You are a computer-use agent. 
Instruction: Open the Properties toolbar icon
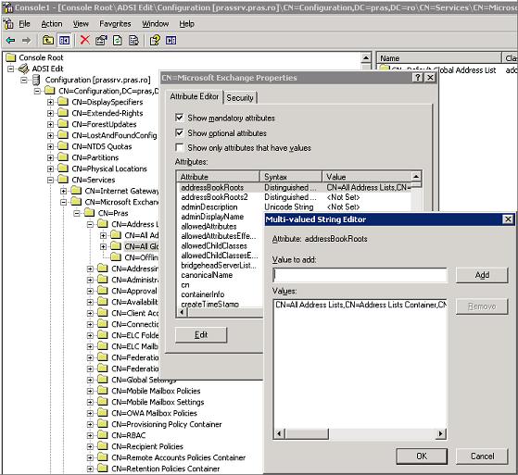pyautogui.click(x=101, y=40)
